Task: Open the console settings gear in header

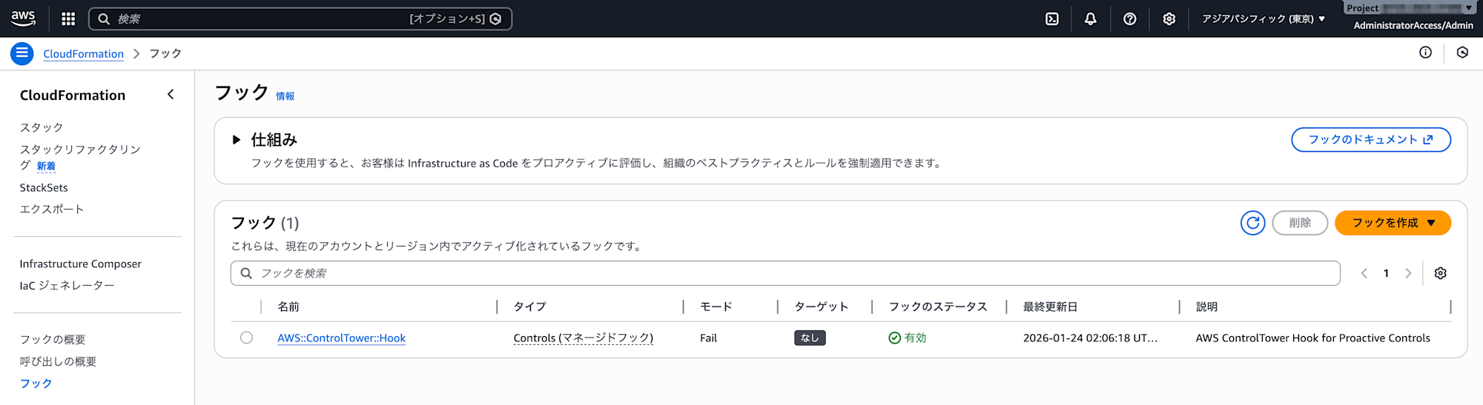Action: click(1169, 19)
